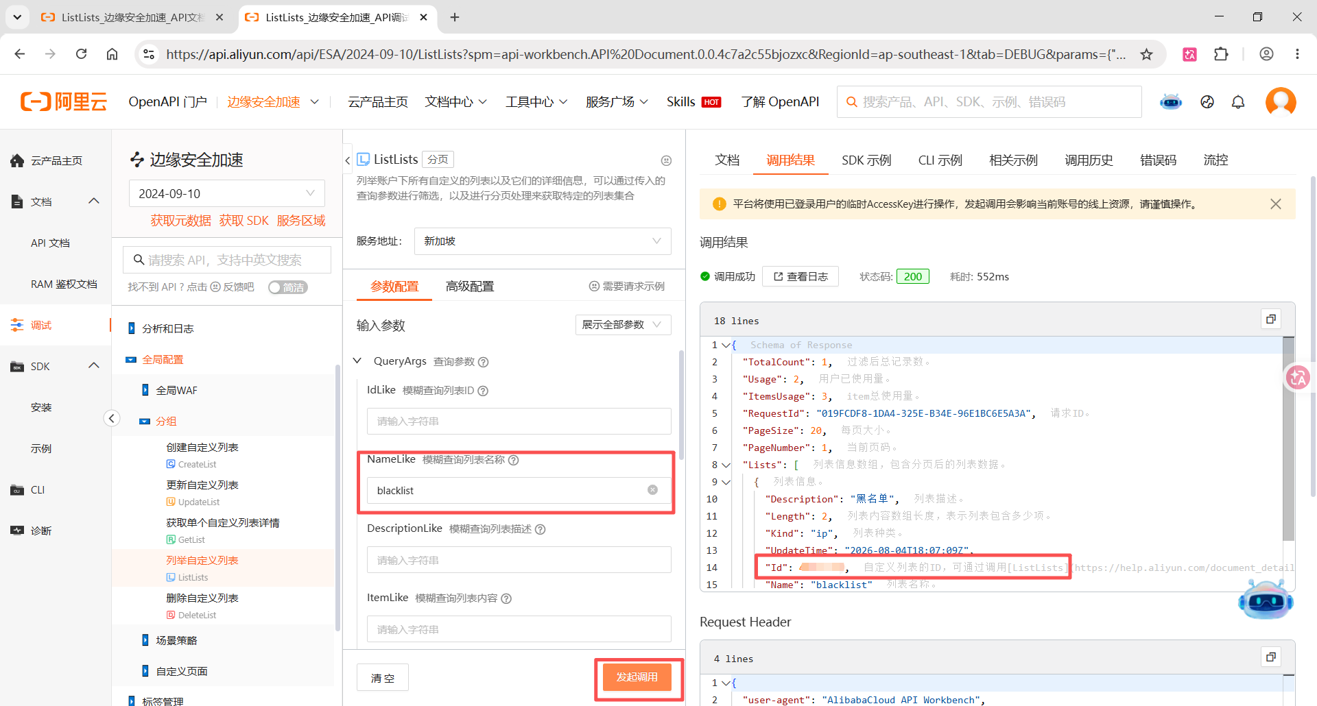This screenshot has height=706, width=1317.
Task: Copy the Request Header block
Action: tap(1271, 657)
